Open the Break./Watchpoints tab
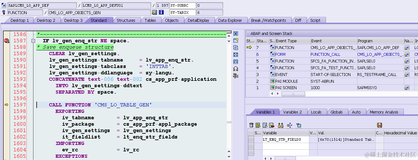The image size is (418, 160). click(x=268, y=20)
